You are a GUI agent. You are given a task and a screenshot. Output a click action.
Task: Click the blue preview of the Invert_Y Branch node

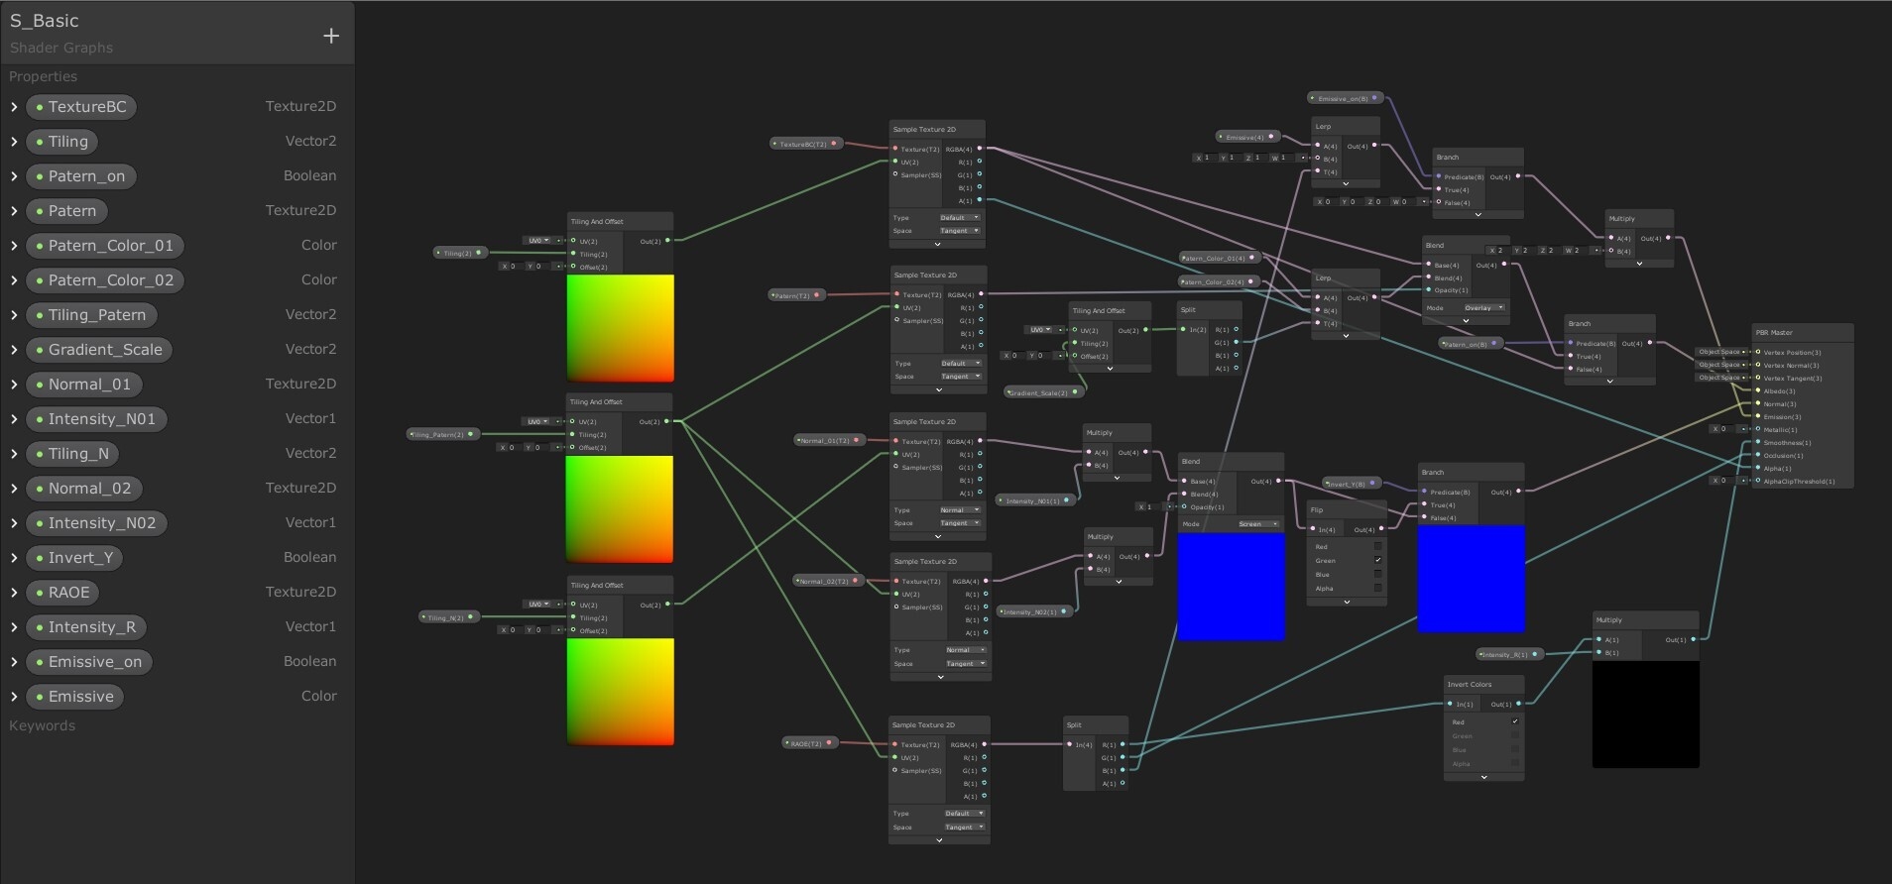[1472, 579]
